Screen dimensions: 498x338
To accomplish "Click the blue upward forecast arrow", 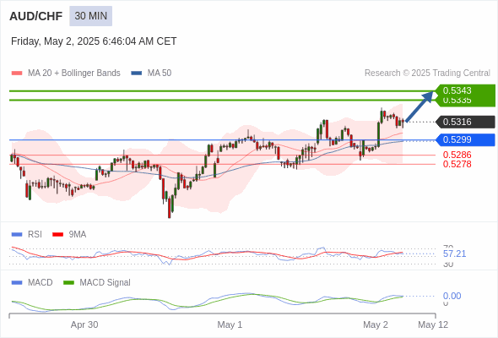I will pyautogui.click(x=420, y=106).
